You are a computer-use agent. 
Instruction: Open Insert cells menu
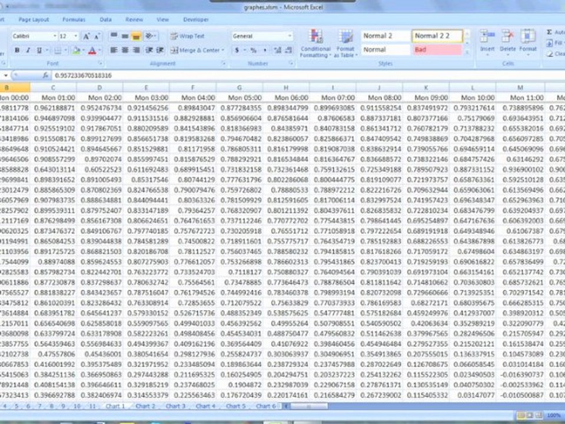(x=487, y=42)
